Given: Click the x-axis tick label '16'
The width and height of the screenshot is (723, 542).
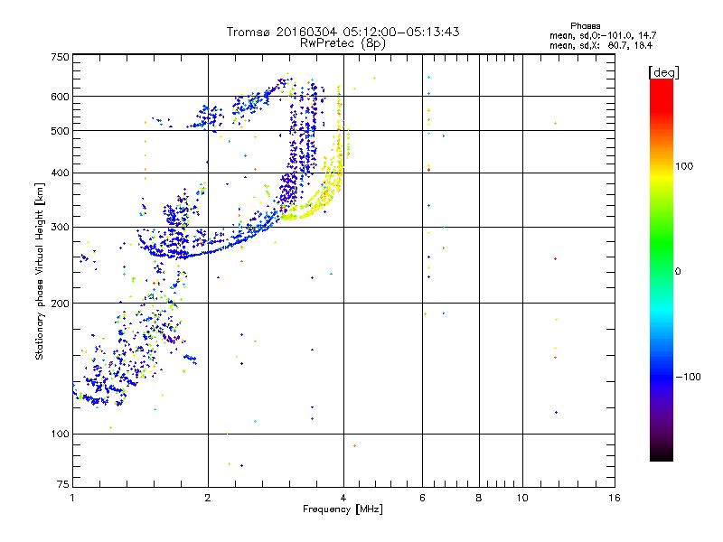Looking at the screenshot, I should tap(615, 498).
